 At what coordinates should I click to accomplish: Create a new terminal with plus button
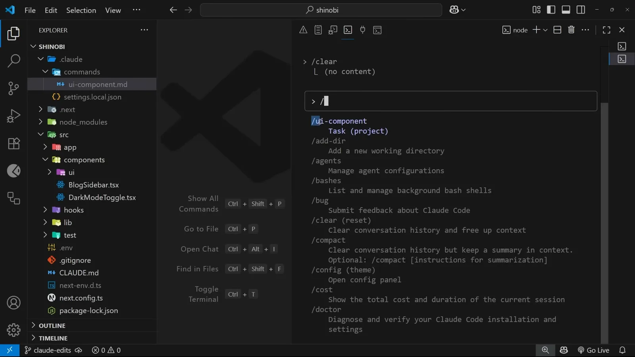click(536, 30)
